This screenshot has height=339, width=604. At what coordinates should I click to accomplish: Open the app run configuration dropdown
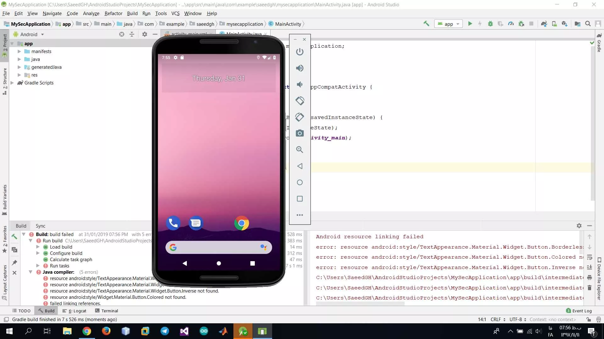tap(449, 24)
